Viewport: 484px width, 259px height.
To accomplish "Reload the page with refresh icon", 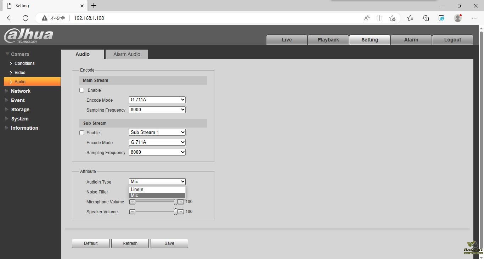I will pos(26,18).
